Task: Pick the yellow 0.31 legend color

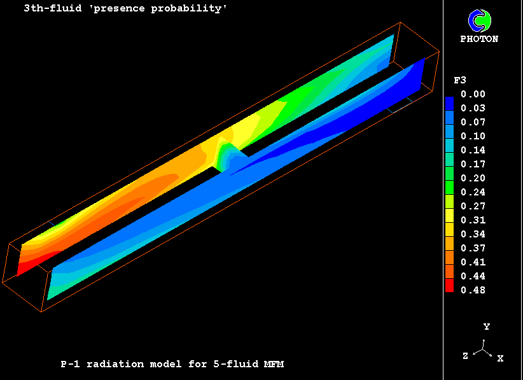Action: click(449, 218)
